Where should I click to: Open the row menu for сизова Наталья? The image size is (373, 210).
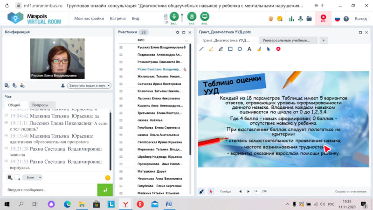click(121, 120)
